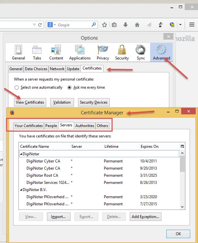Open the Privacy options category
This screenshot has width=198, height=243.
tap(103, 52)
